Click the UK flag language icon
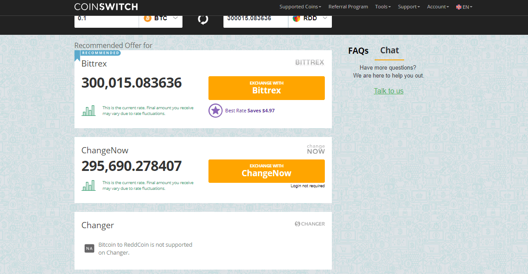 tap(459, 7)
